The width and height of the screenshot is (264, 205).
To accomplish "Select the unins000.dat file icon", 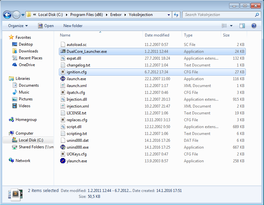I will coord(63,140).
